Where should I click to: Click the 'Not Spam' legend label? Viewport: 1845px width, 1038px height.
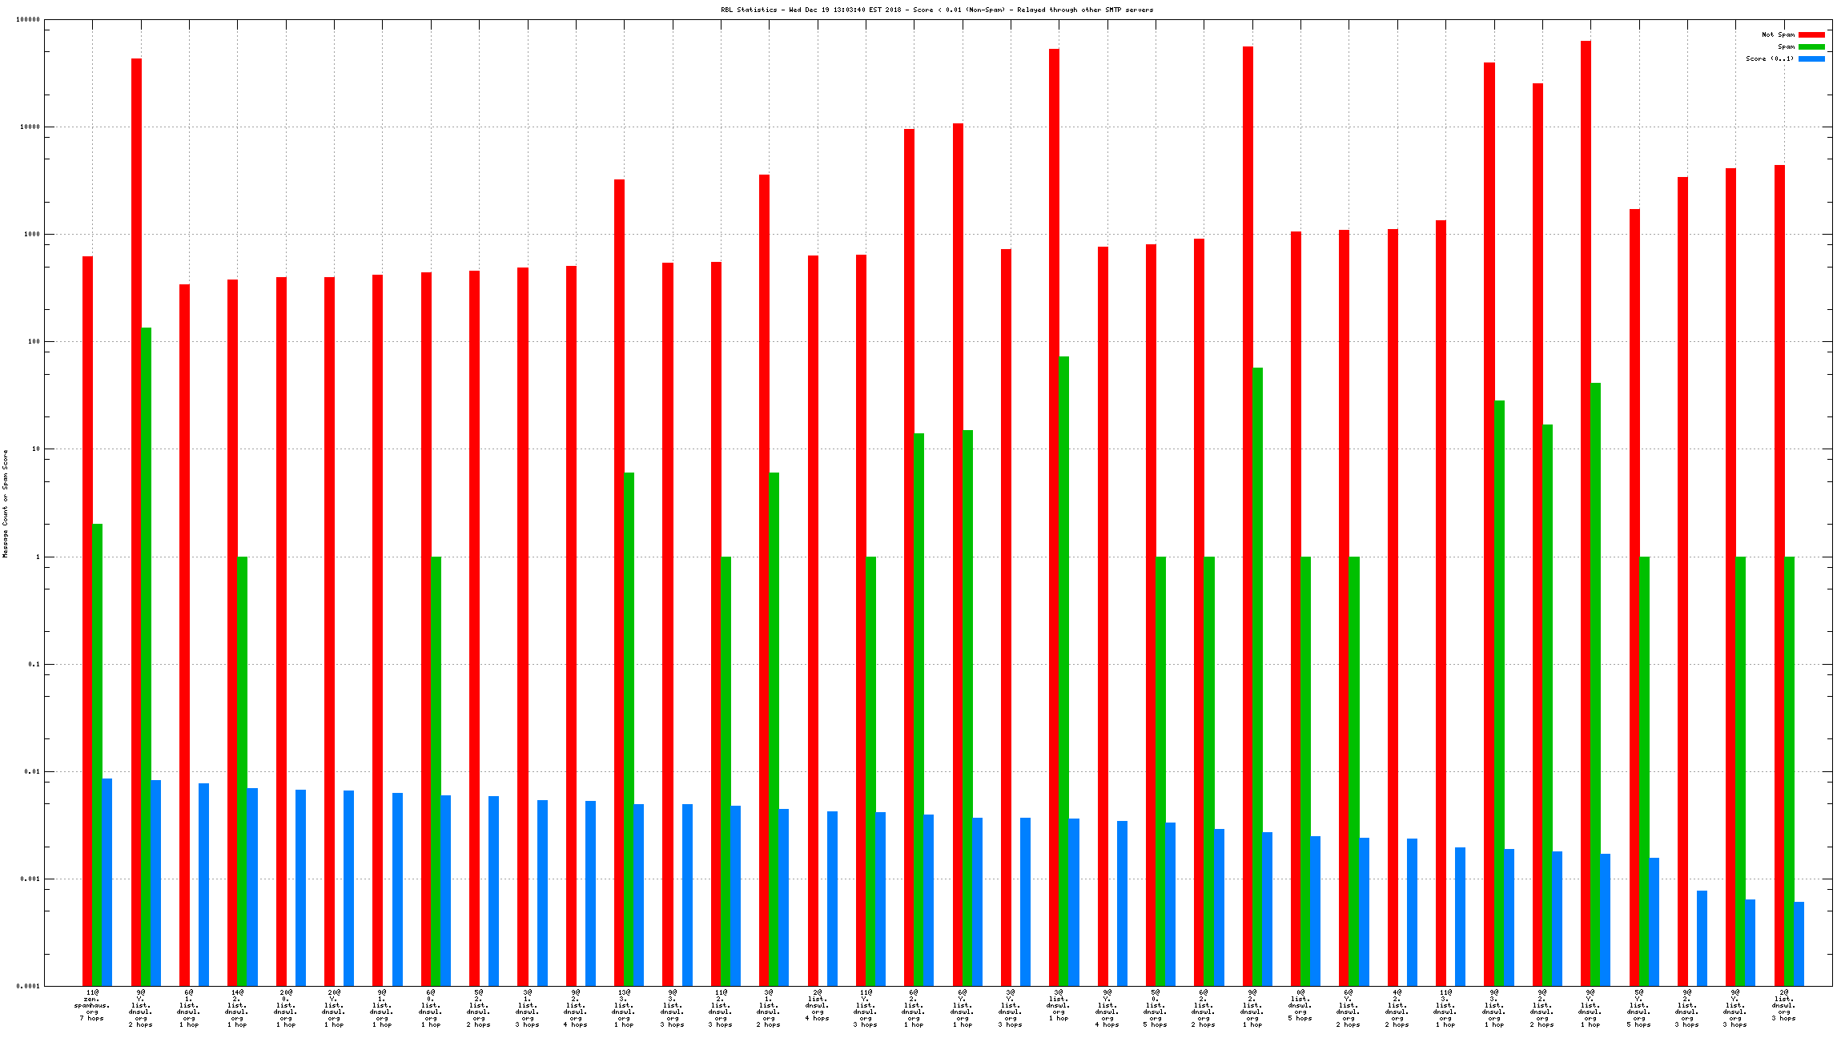coord(1778,34)
